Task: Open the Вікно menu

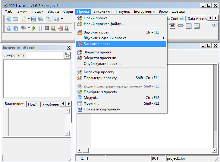Action: 163,11
